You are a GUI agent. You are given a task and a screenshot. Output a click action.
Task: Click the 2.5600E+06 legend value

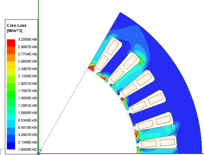pos(28,61)
